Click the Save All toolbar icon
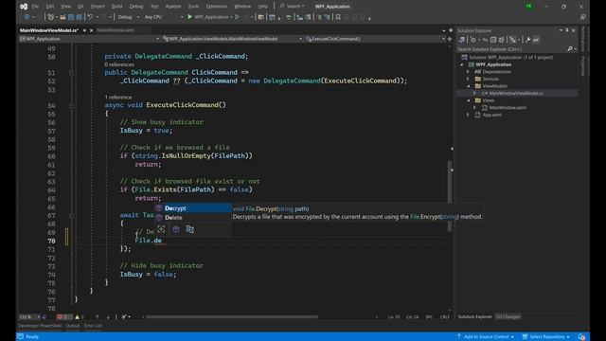 (79, 17)
